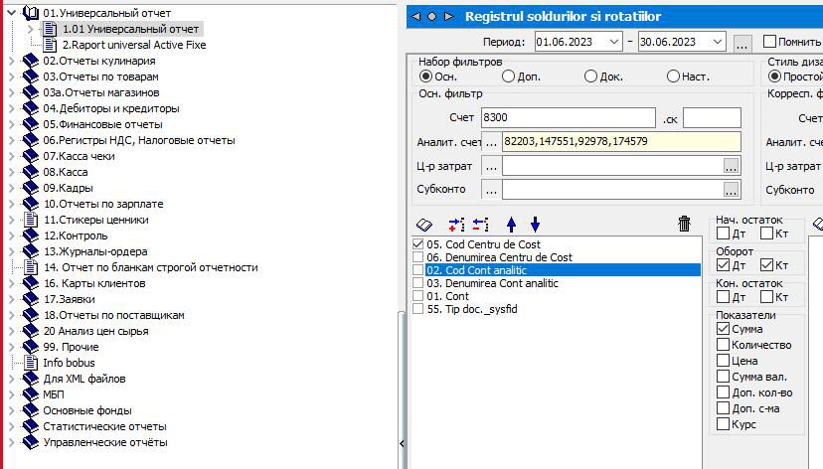Open 18.Отчеты по поставщикам tree item
The image size is (823, 469).
click(114, 315)
